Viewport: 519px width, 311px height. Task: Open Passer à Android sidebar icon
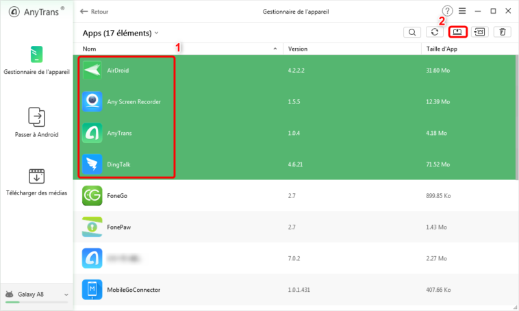click(x=37, y=117)
